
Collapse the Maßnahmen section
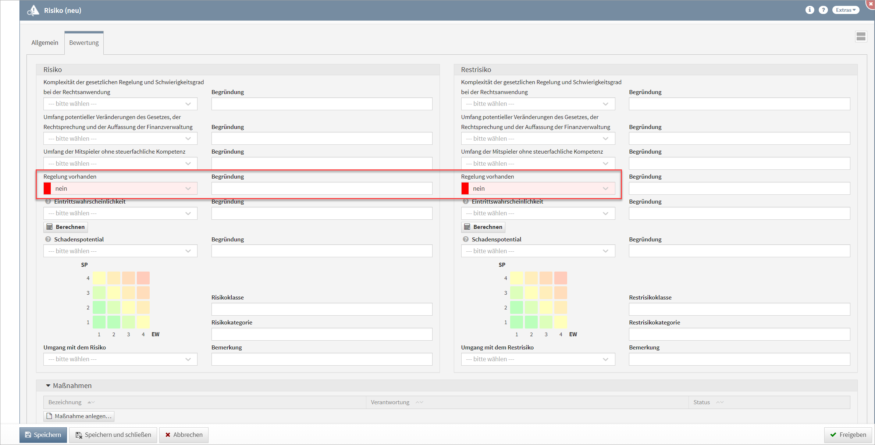pyautogui.click(x=48, y=385)
